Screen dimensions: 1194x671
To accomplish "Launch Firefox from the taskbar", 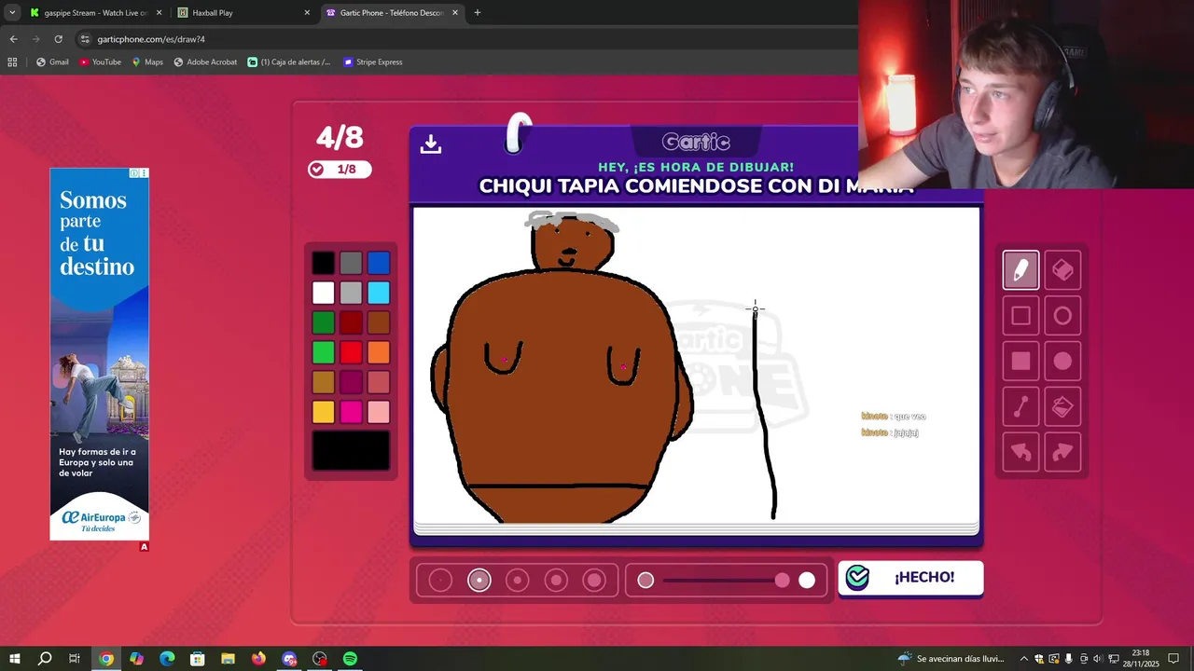I will [x=258, y=659].
